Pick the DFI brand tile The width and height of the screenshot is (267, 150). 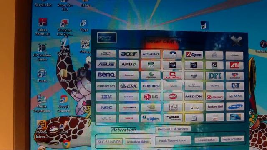coord(214,76)
